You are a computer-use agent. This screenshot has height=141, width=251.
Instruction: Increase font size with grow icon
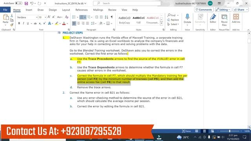[49, 17]
